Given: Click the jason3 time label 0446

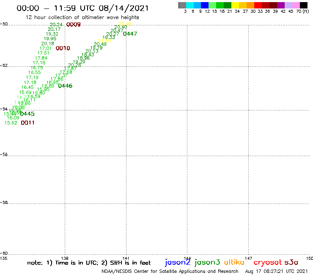Looking at the screenshot, I should point(65,86).
